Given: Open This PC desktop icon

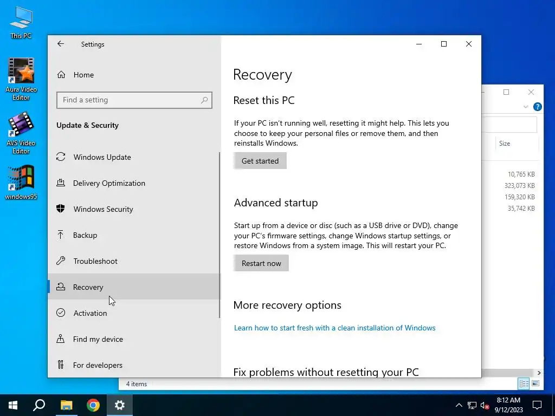Looking at the screenshot, I should (21, 23).
